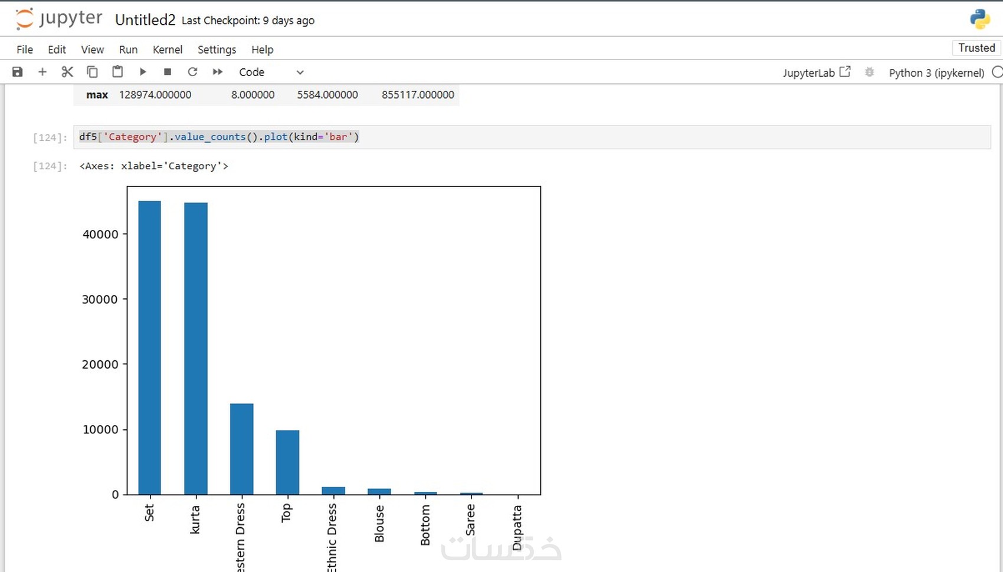Screen dimensions: 1003x572
Task: Interrupt the kernel with the stop icon
Action: point(168,72)
